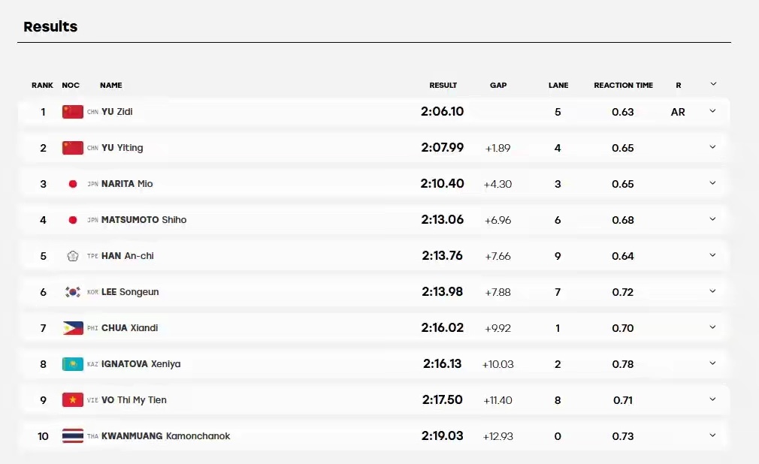Viewport: 759px width, 464px height.
Task: Click Kazakhstan flag beside IGNATOVA Xeniya
Action: pos(73,364)
